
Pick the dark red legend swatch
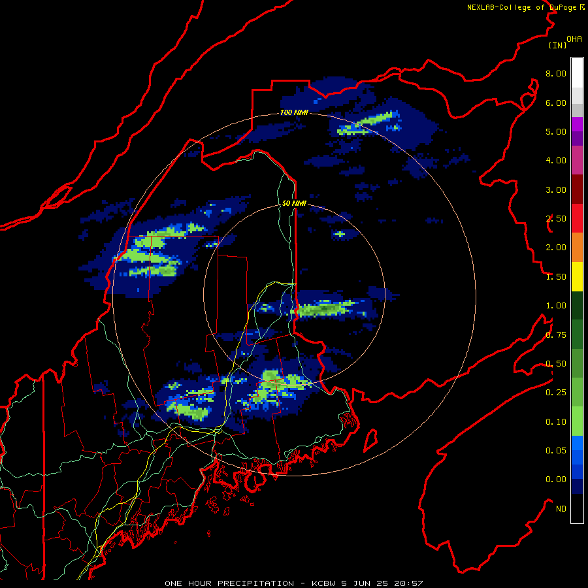click(577, 189)
